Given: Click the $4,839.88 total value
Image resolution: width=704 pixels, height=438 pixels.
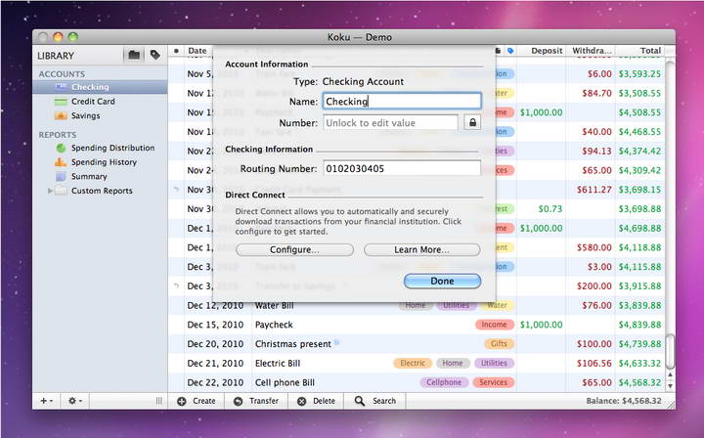Looking at the screenshot, I should [x=639, y=325].
